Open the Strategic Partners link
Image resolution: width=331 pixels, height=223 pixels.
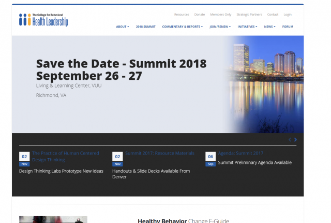pos(249,15)
